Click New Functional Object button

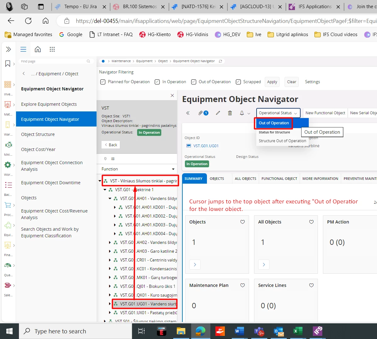click(x=325, y=113)
